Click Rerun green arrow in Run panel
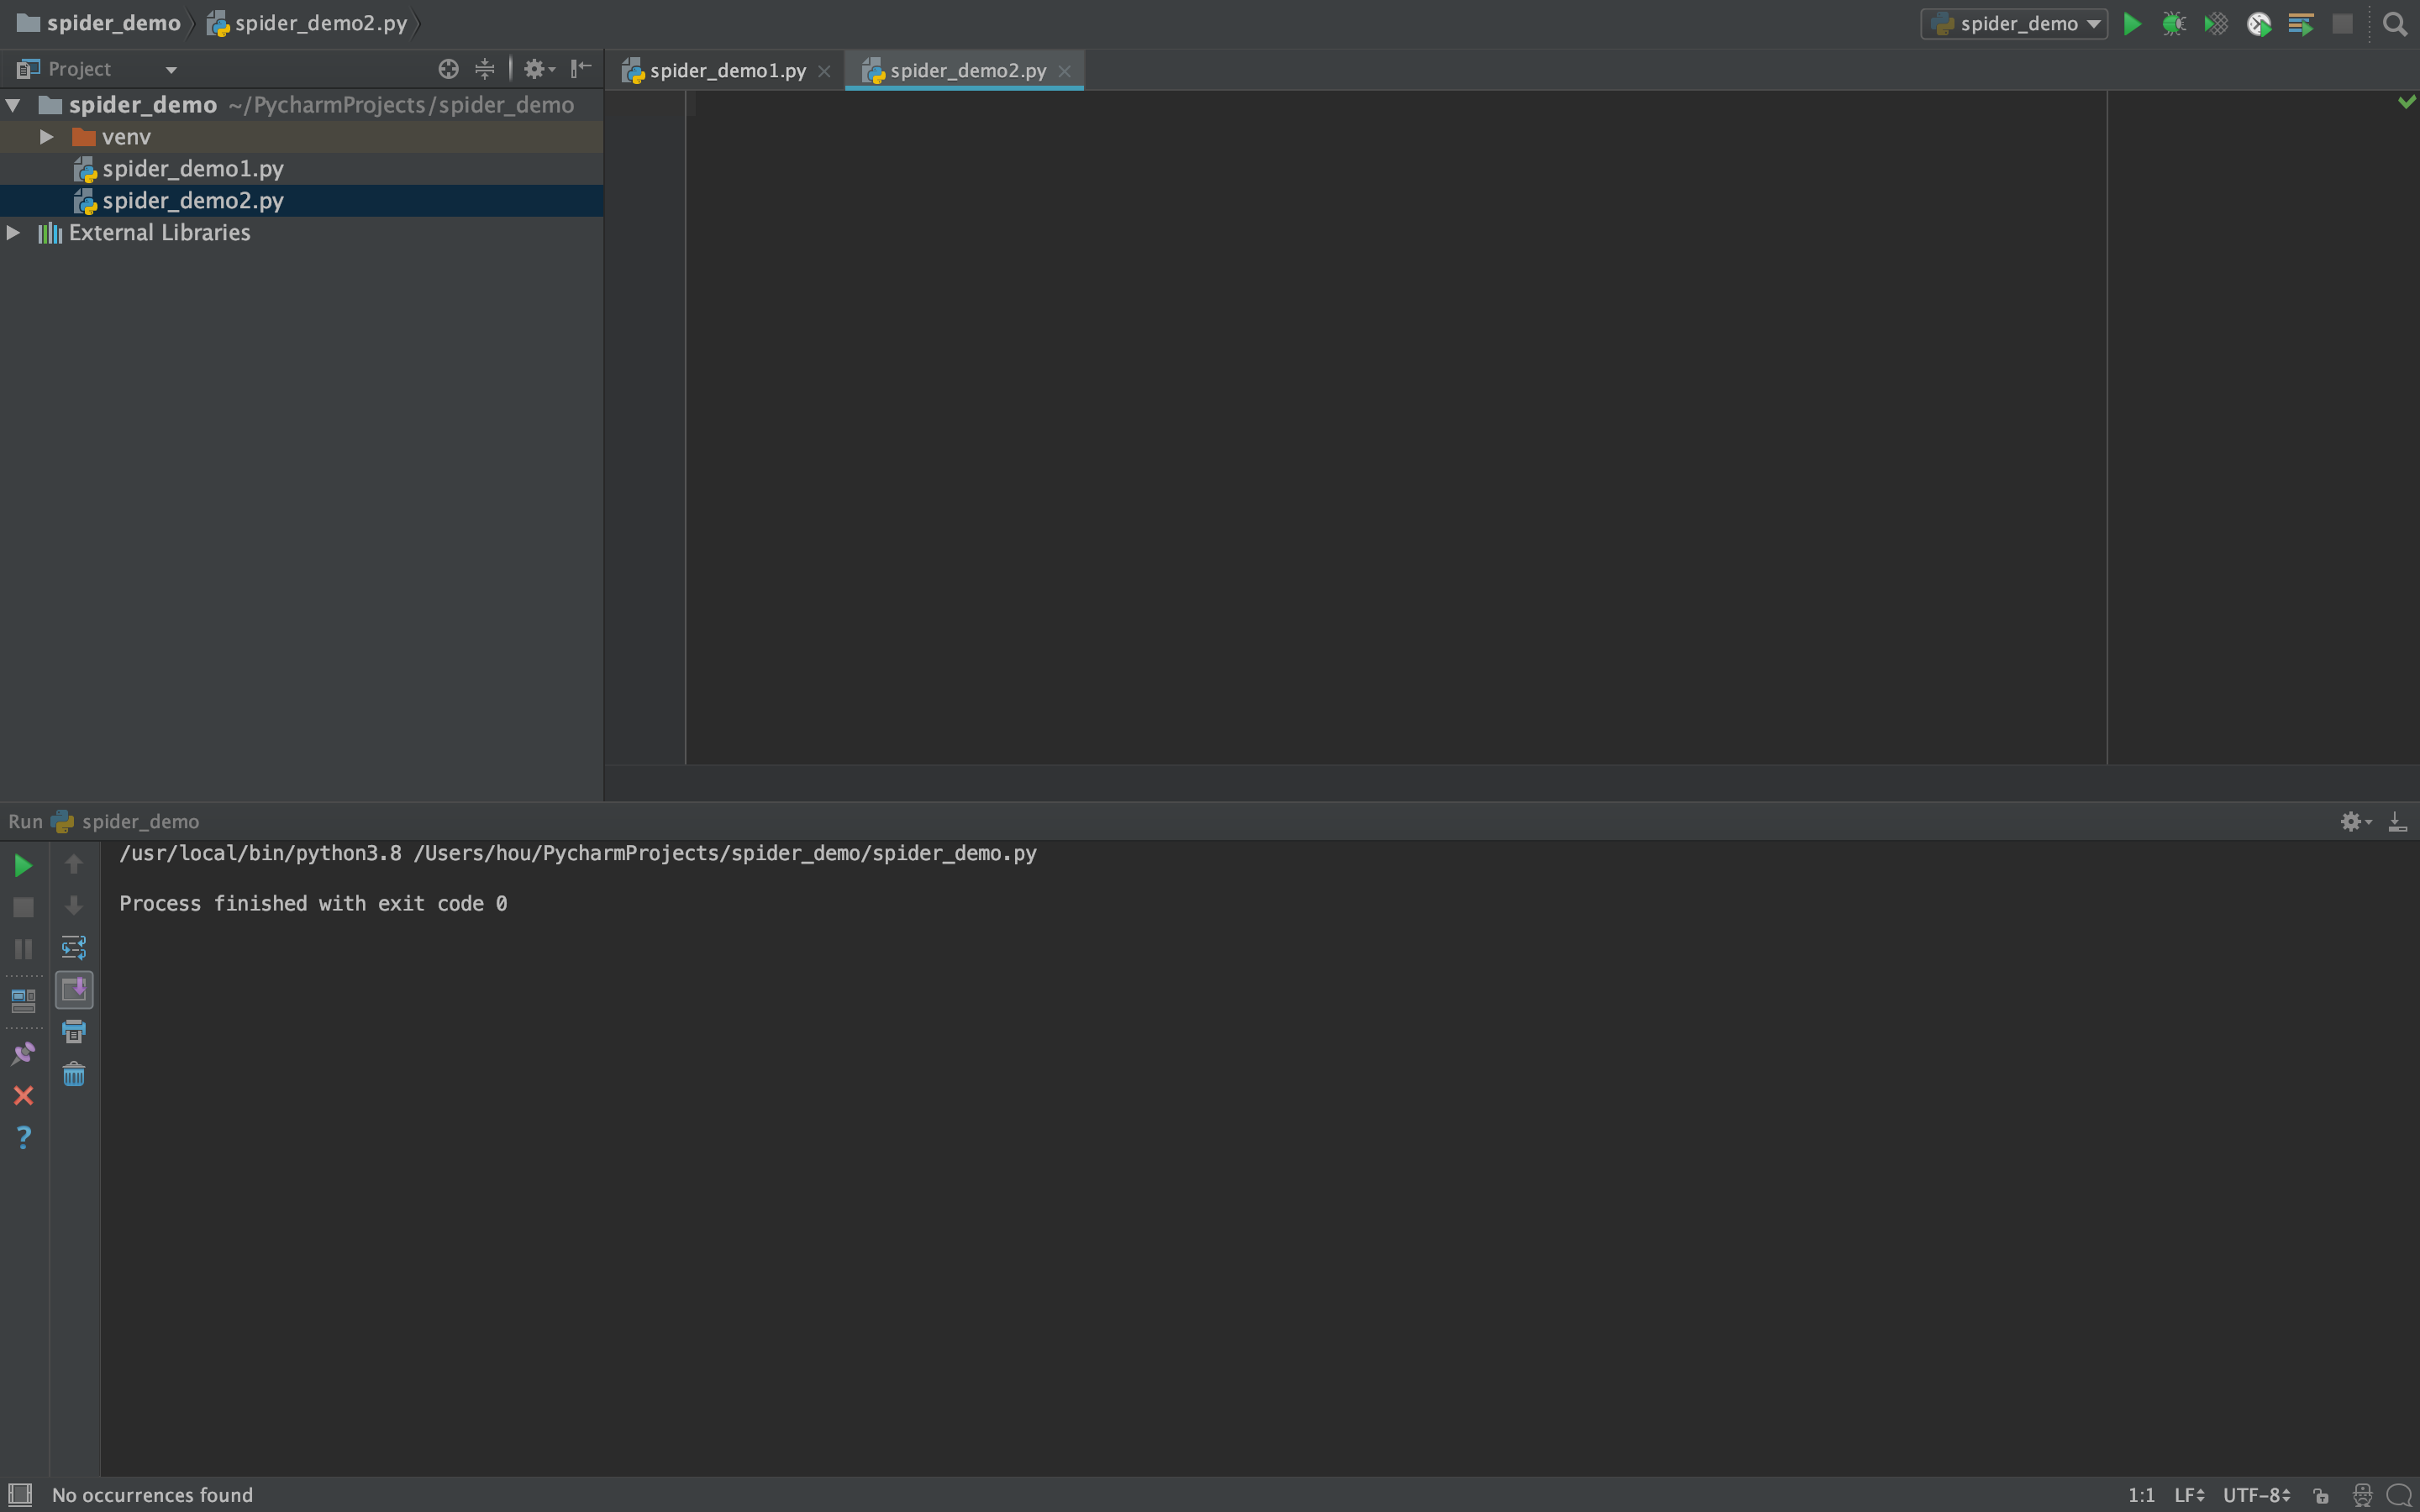2420x1512 pixels. pyautogui.click(x=23, y=865)
